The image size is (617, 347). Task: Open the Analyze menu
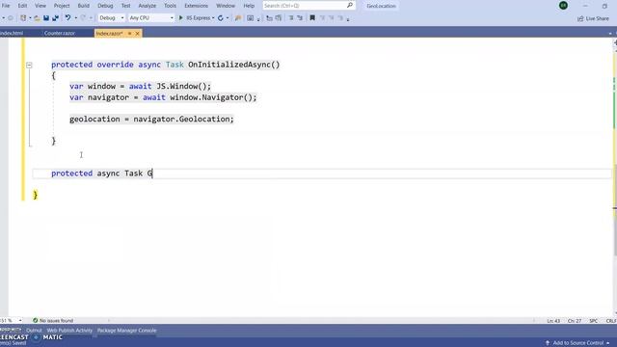148,6
